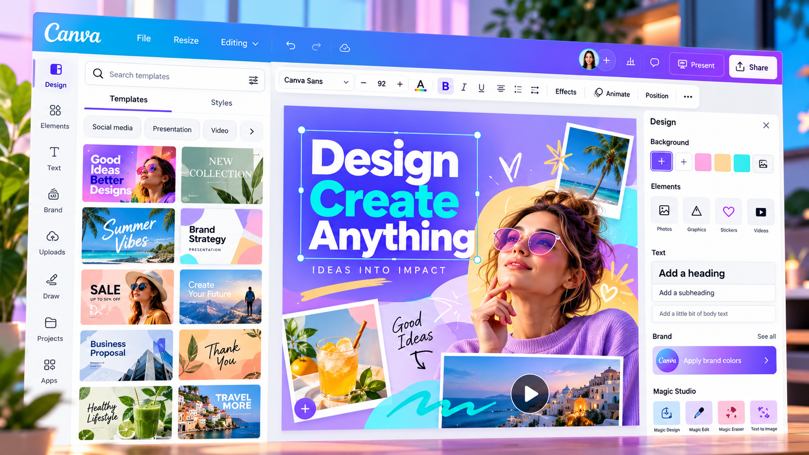Open the File menu

coord(144,38)
